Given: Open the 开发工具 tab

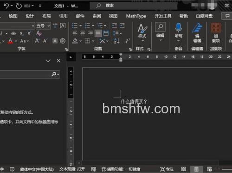Looking at the screenshot, I should 163,16.
